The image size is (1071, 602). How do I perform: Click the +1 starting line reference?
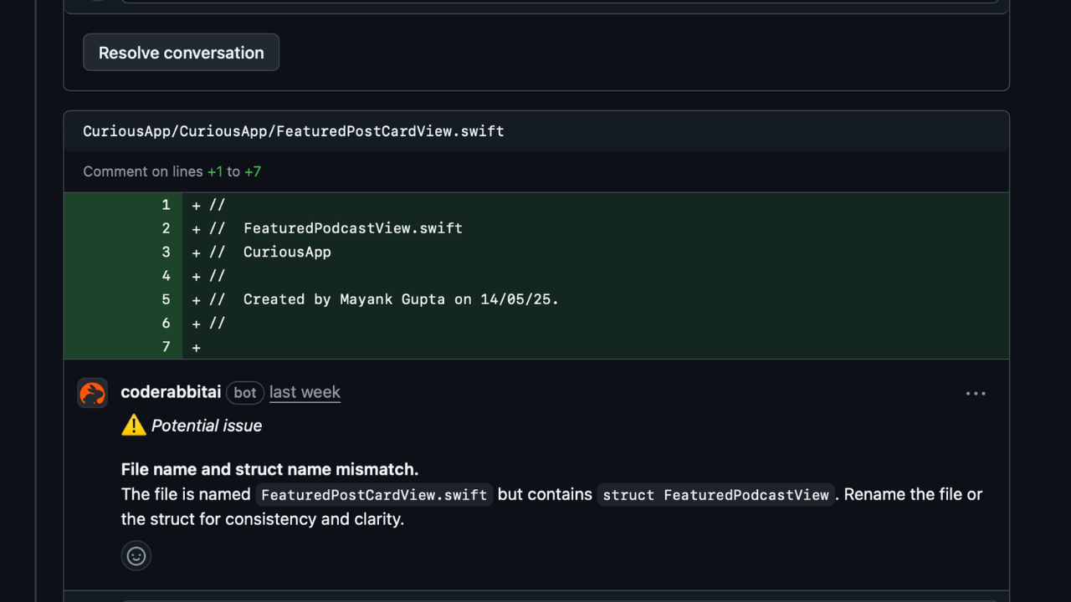pos(215,171)
